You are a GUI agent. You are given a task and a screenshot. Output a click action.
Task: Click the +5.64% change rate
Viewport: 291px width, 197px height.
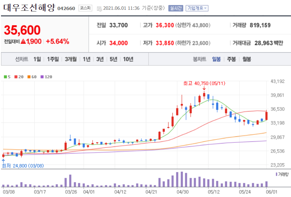58,41
